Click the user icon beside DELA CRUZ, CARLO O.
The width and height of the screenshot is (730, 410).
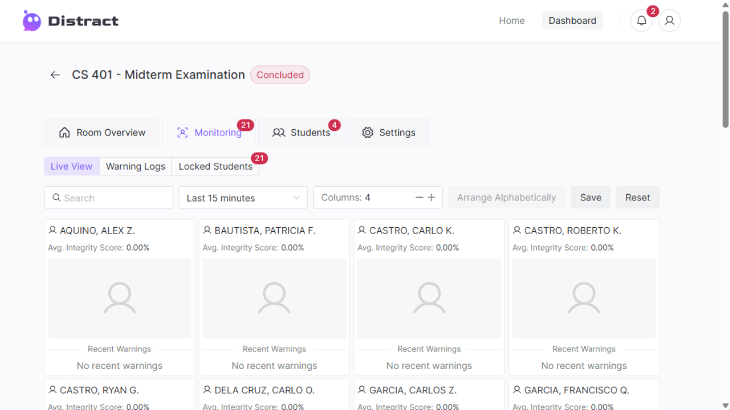(207, 389)
